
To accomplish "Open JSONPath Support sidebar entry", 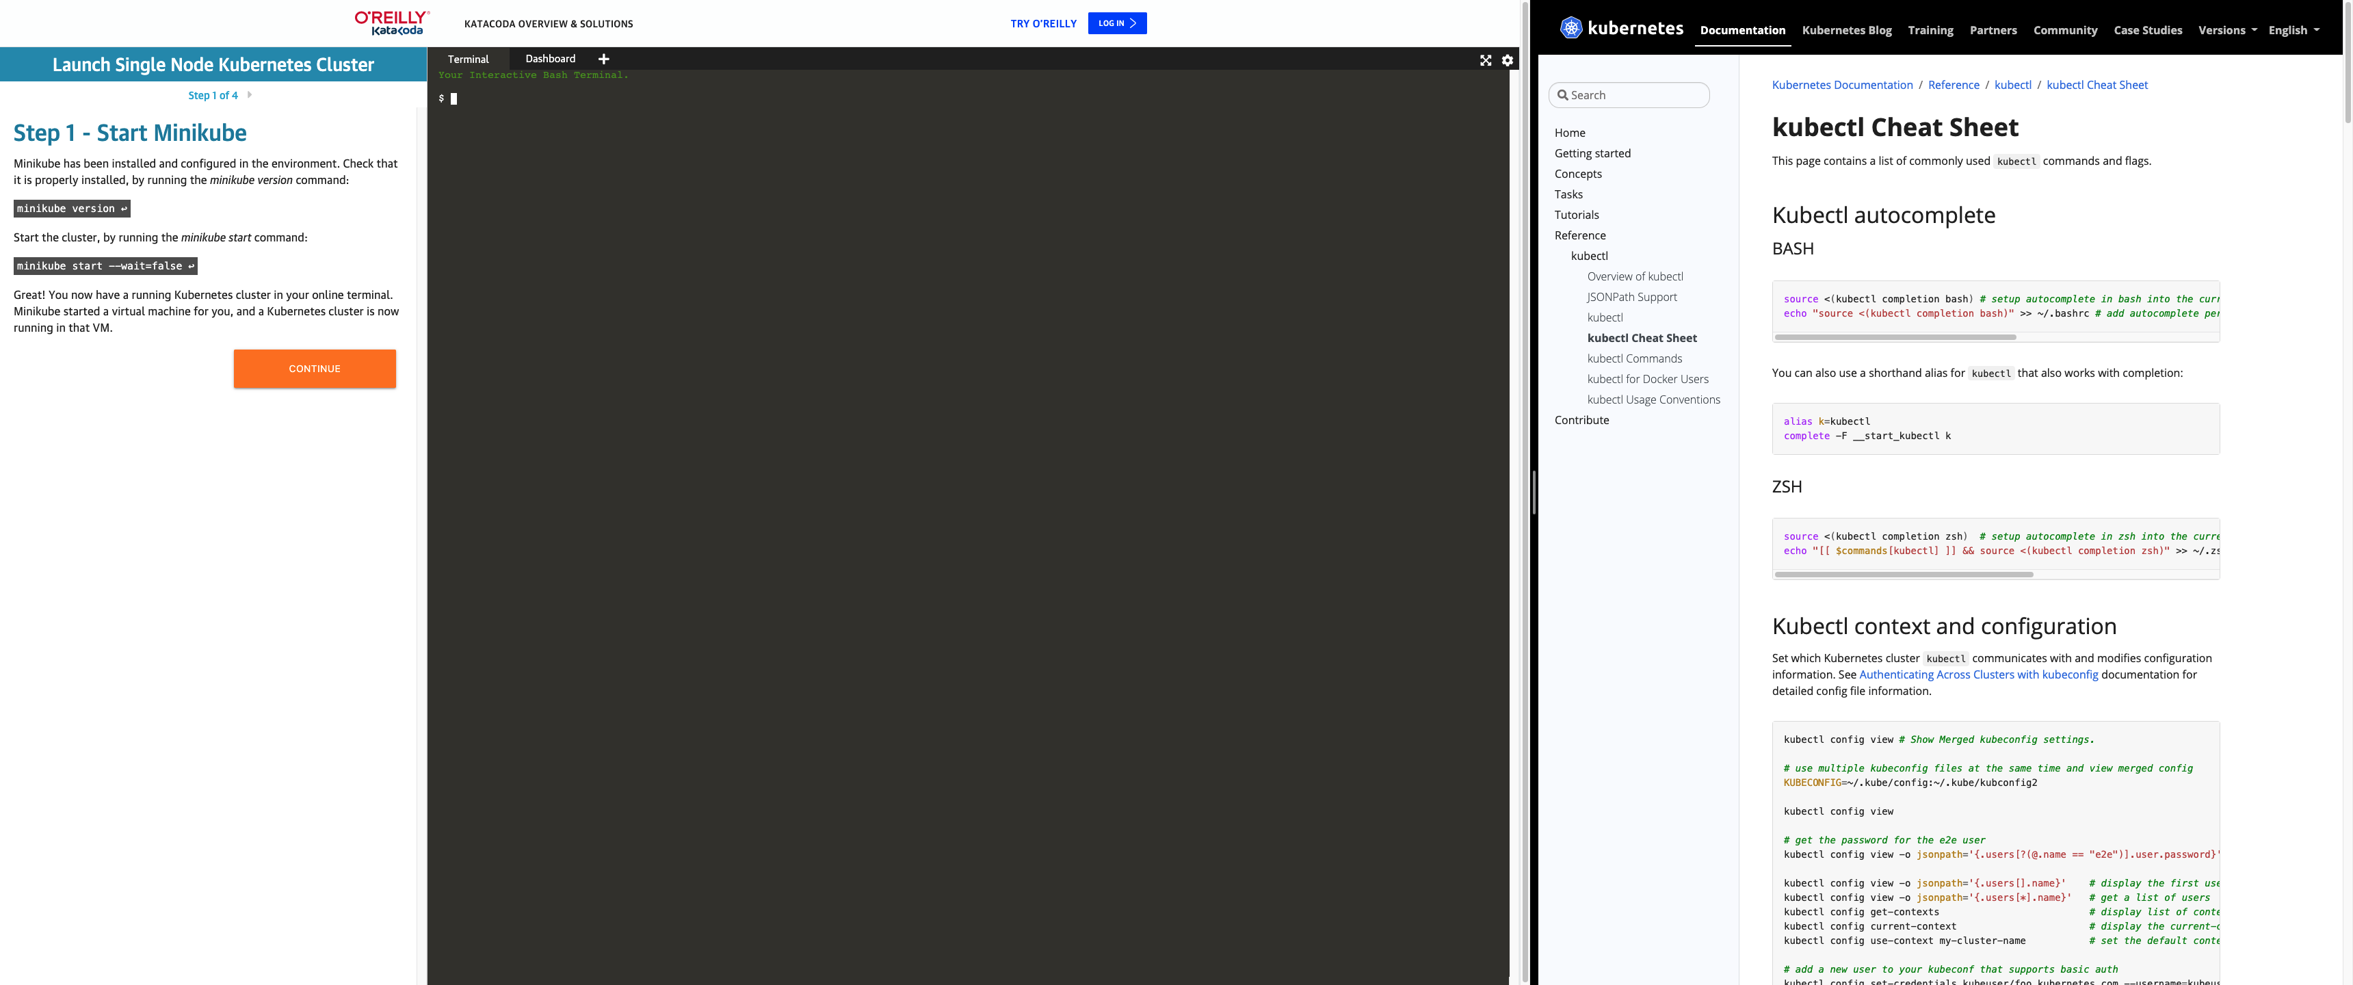I will point(1631,297).
